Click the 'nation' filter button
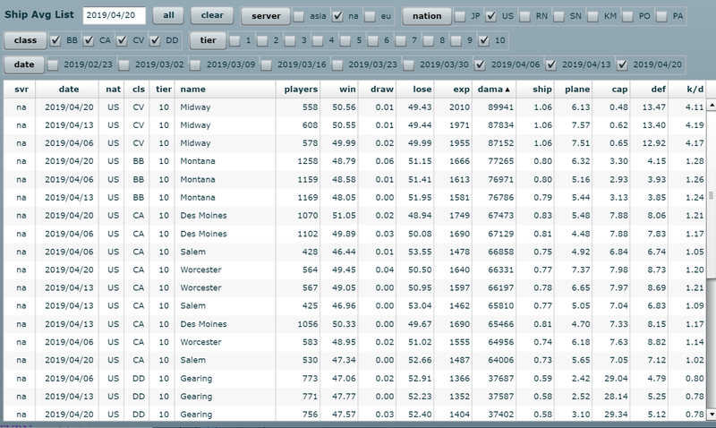This screenshot has height=428, width=716. (x=425, y=16)
